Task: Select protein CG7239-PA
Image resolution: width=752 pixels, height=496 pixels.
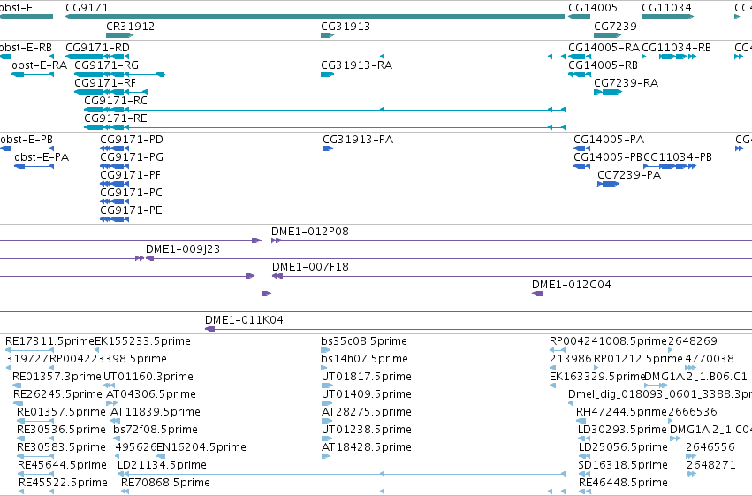Action: [608, 184]
